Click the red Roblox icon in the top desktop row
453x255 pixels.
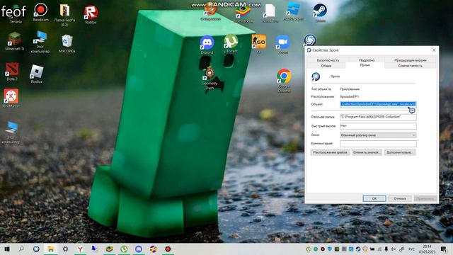91,14
